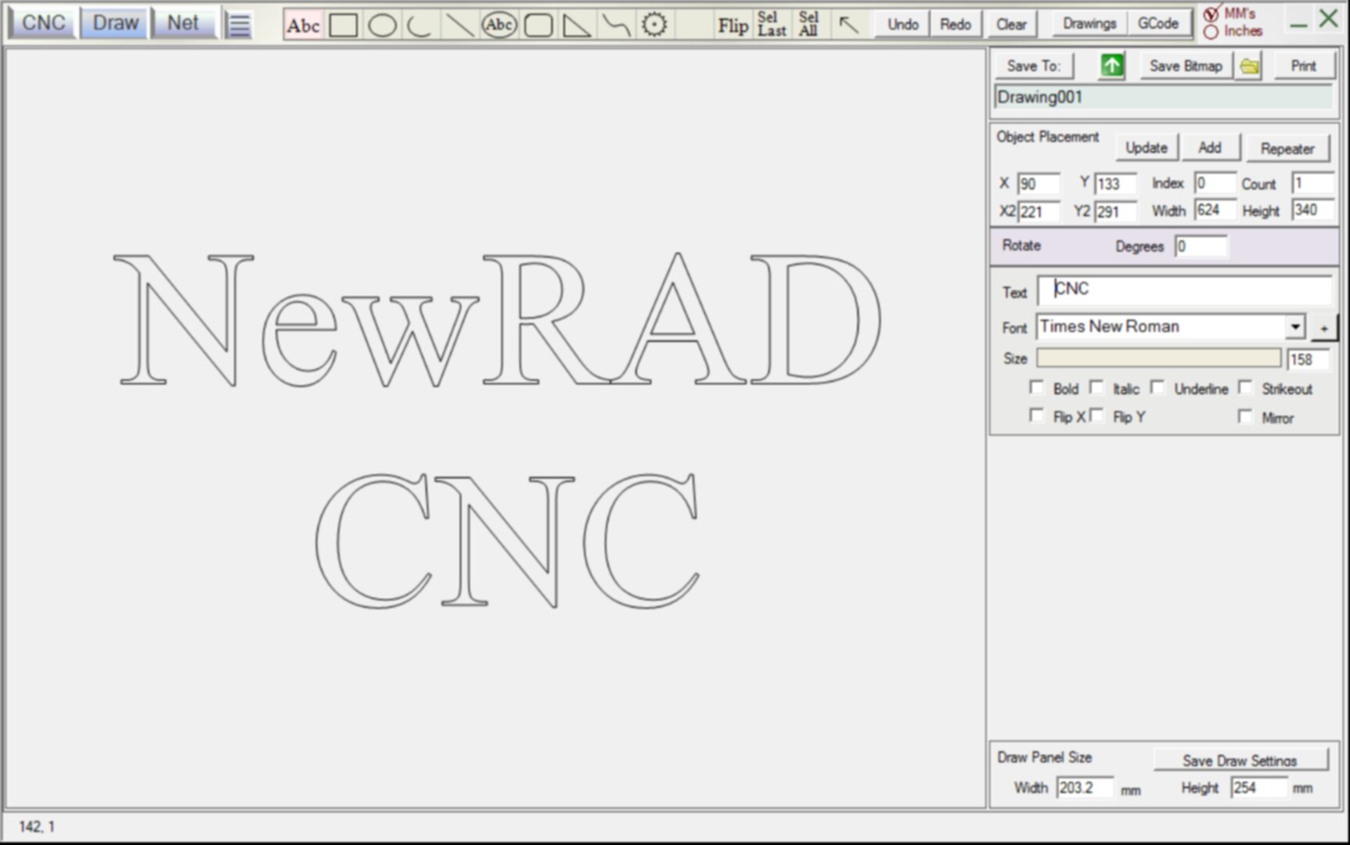
Task: Click Sel Last toolbar tool
Action: (772, 25)
